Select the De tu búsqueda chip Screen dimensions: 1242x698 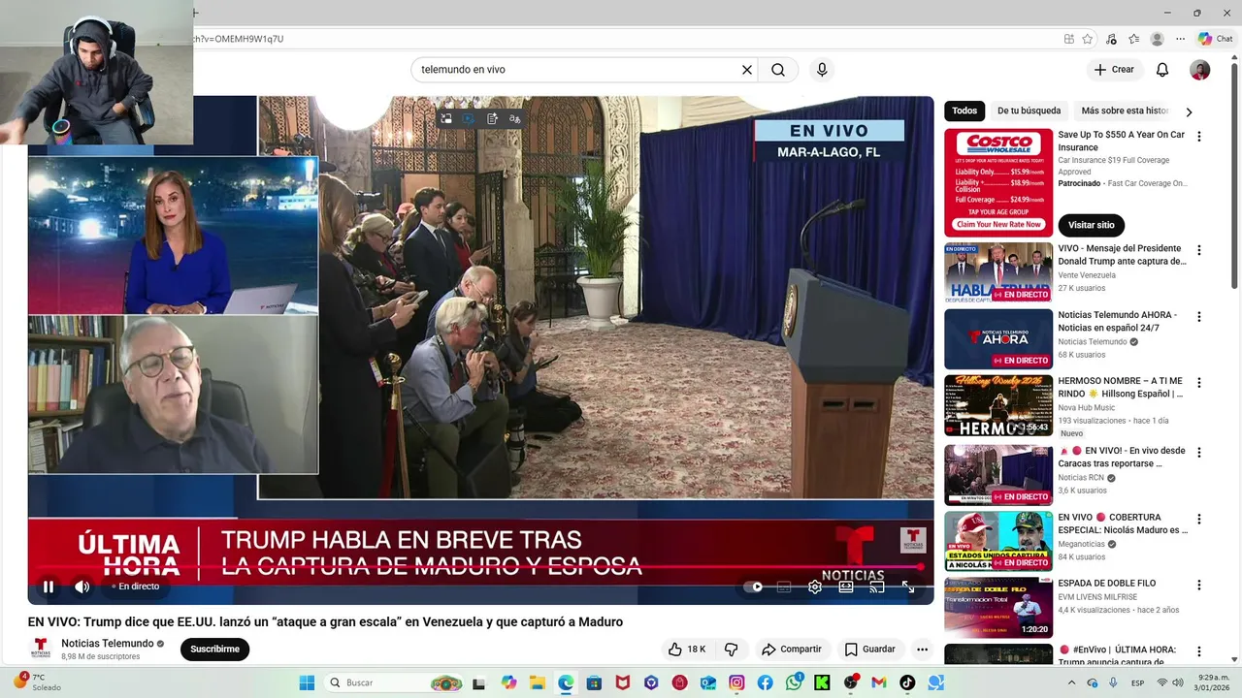coord(1029,111)
